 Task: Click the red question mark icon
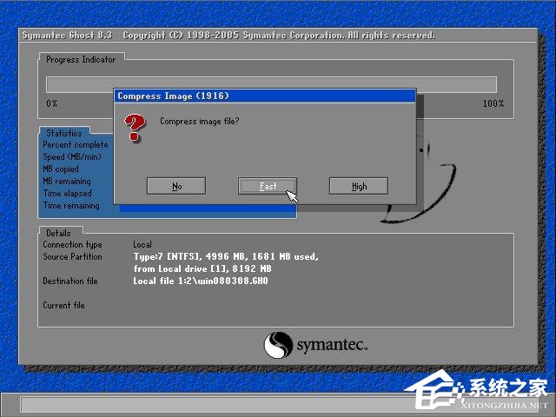click(x=135, y=128)
